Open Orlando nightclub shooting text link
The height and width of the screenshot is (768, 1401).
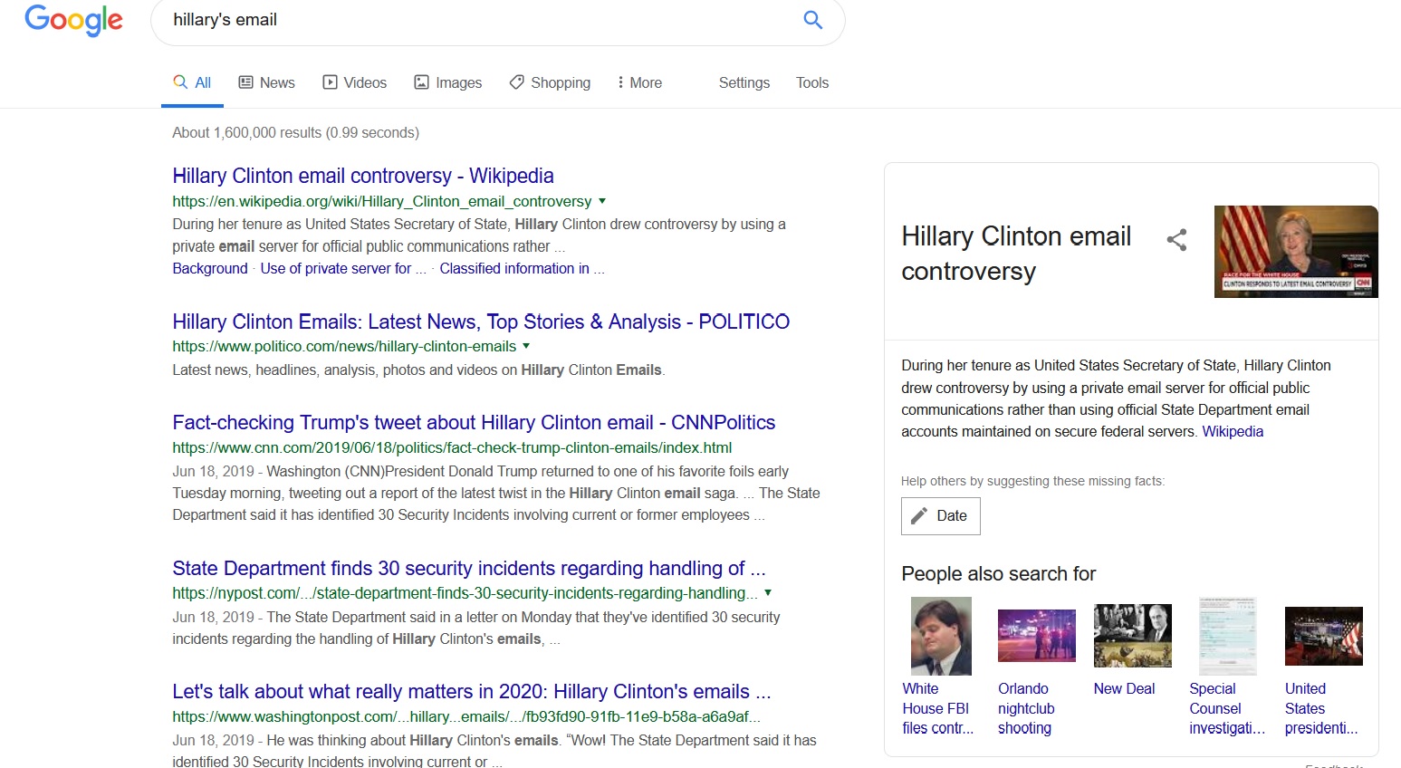click(1026, 708)
